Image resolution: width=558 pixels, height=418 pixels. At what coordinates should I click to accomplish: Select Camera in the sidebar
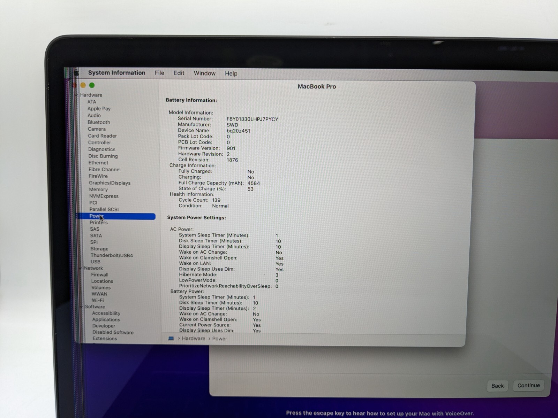[x=97, y=129]
